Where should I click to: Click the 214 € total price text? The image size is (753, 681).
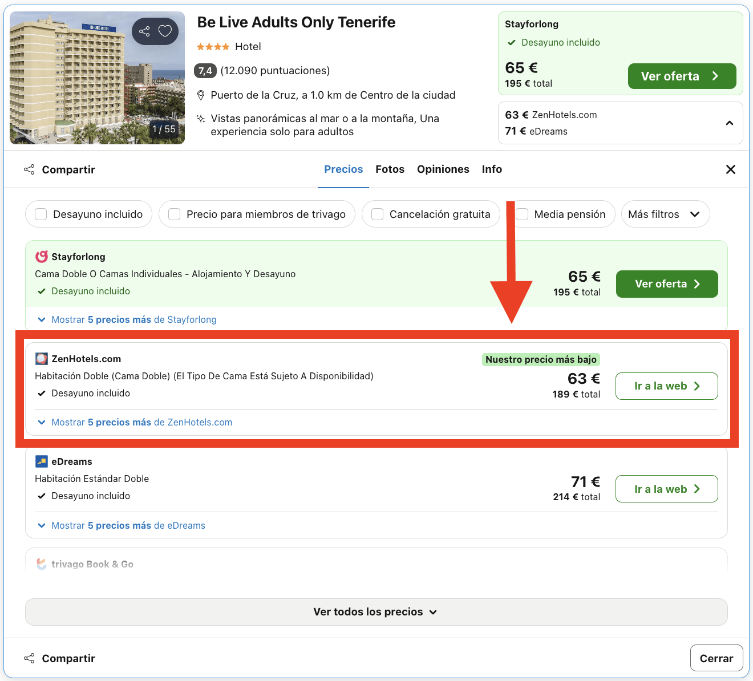point(576,497)
